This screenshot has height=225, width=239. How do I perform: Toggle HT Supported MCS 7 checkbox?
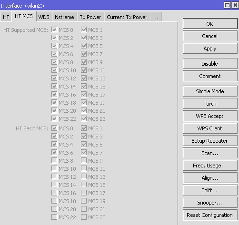84,54
